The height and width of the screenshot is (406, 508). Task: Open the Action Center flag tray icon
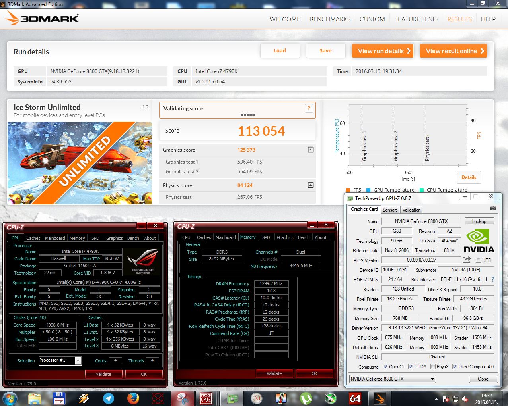tap(446, 399)
